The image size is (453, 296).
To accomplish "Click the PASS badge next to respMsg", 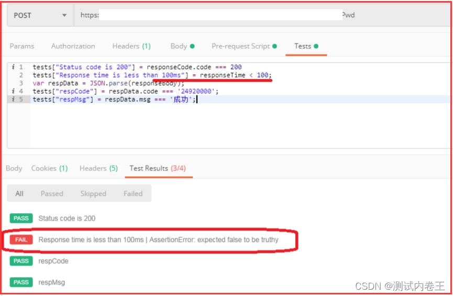I will coord(21,282).
